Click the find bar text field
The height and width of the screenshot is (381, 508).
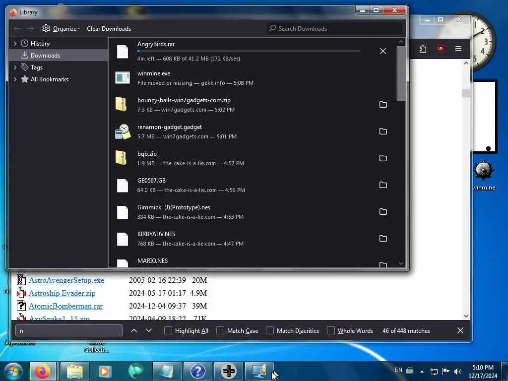pyautogui.click(x=68, y=330)
